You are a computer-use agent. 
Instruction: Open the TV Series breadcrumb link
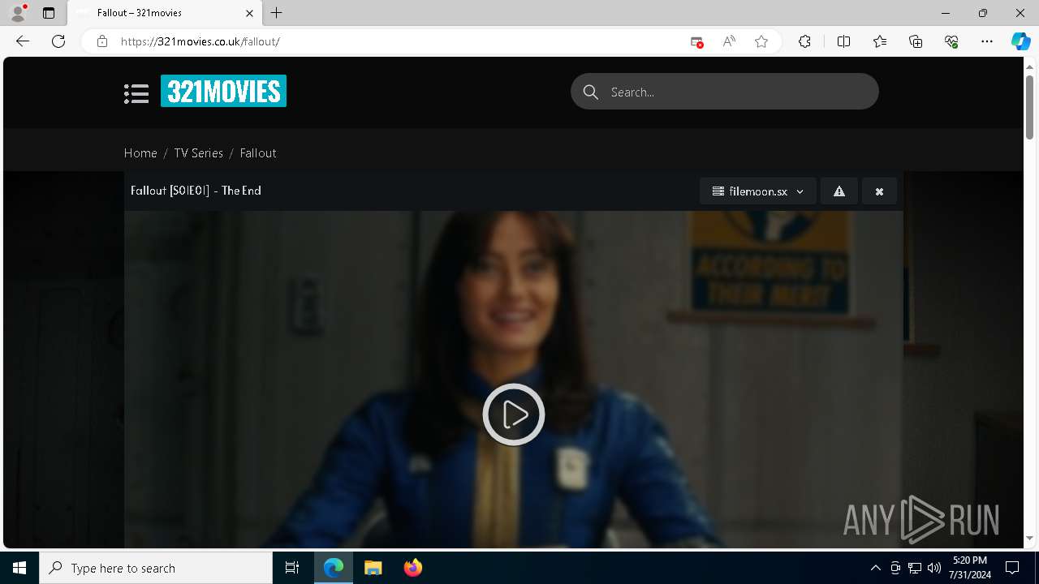(x=198, y=152)
